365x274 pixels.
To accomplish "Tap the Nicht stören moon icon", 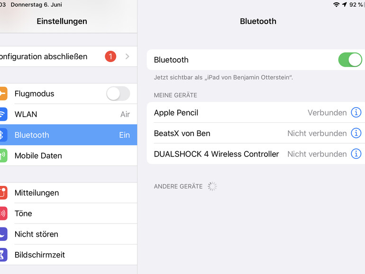I will pos(3,234).
